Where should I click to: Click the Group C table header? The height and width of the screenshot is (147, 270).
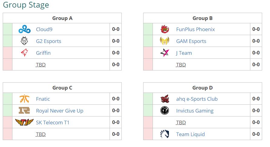pos(62,88)
